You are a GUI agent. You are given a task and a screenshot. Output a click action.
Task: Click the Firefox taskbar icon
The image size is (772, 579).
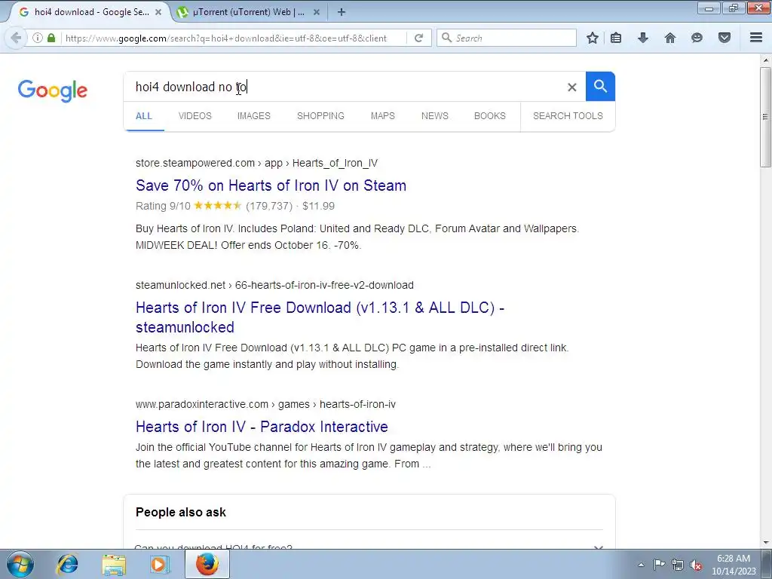pyautogui.click(x=207, y=564)
